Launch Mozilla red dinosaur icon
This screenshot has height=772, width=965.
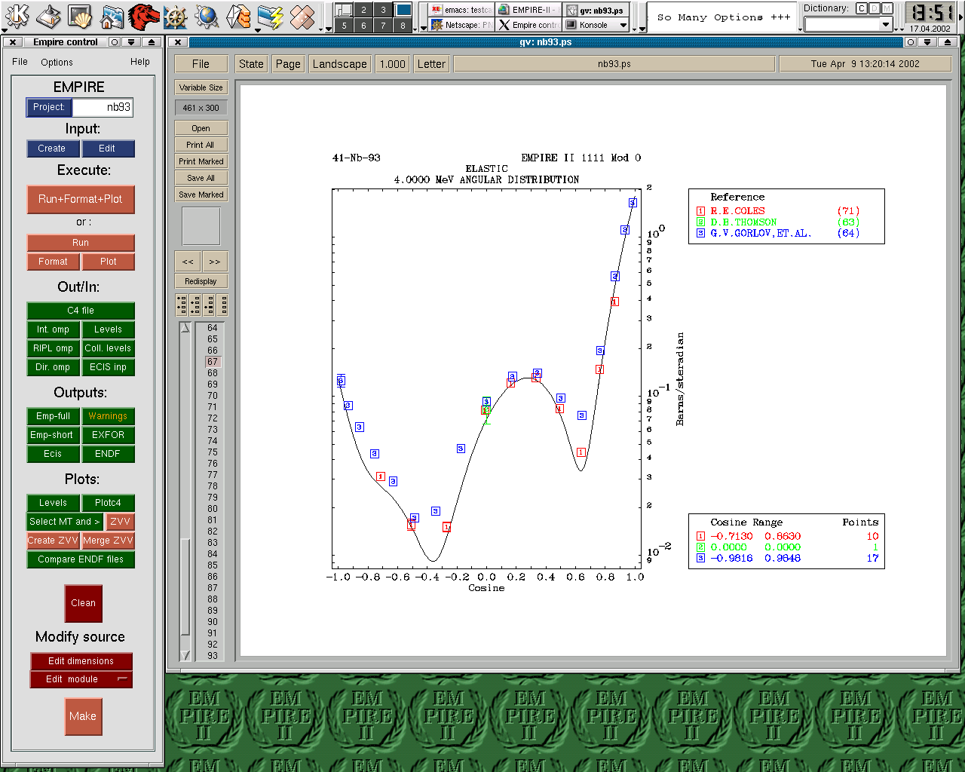143,15
